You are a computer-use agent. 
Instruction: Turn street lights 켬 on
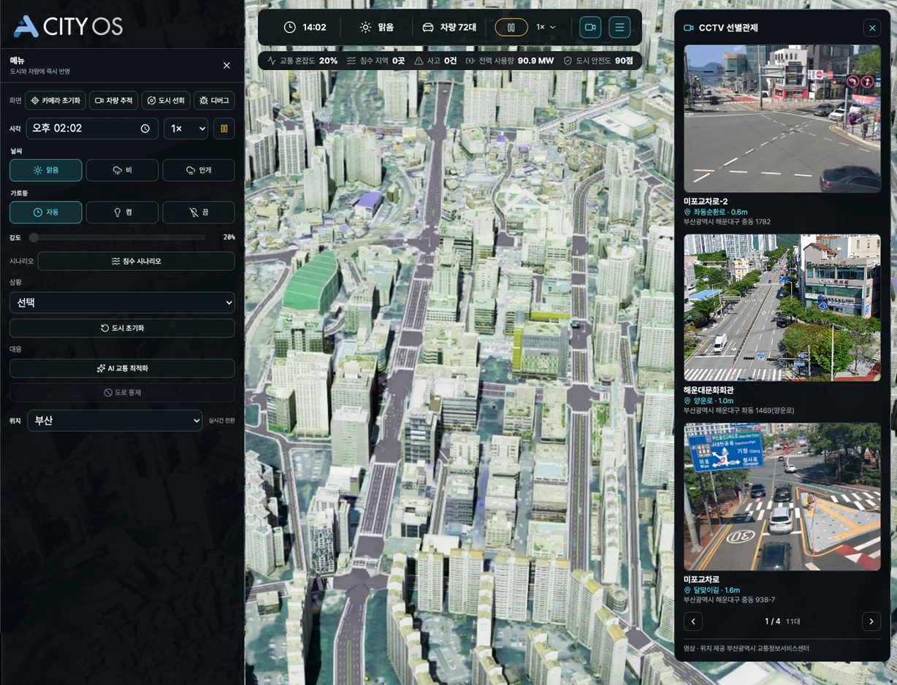pos(122,213)
